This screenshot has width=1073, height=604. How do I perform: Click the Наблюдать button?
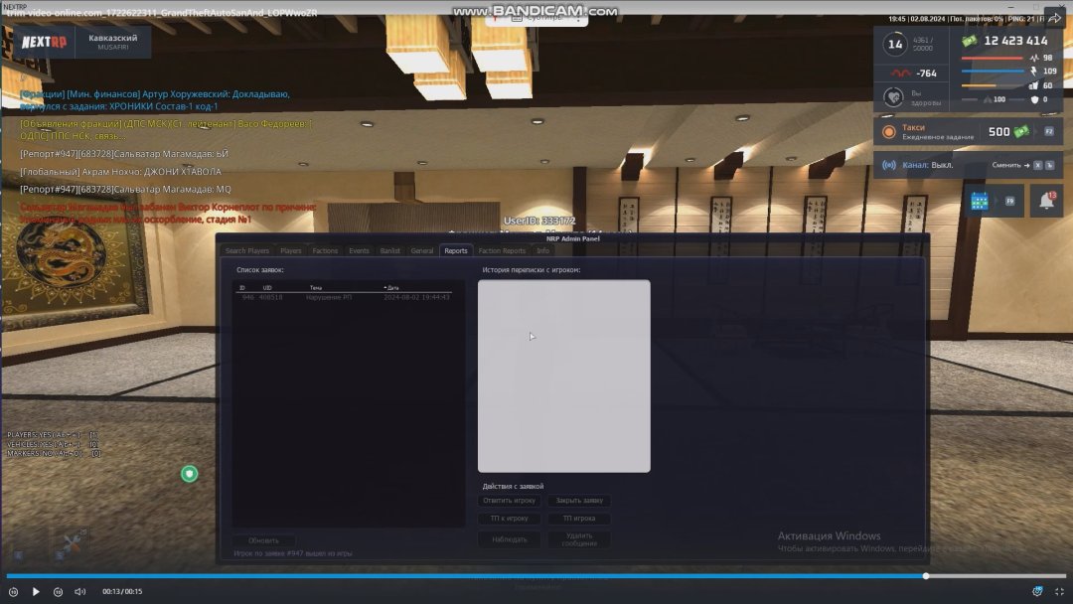[509, 539]
